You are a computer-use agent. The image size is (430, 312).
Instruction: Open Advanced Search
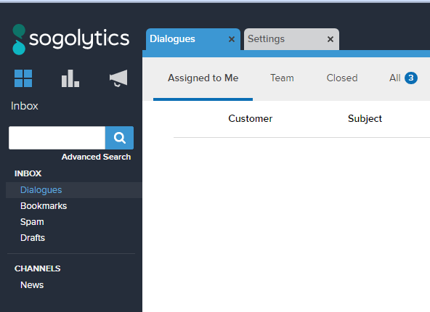point(96,157)
